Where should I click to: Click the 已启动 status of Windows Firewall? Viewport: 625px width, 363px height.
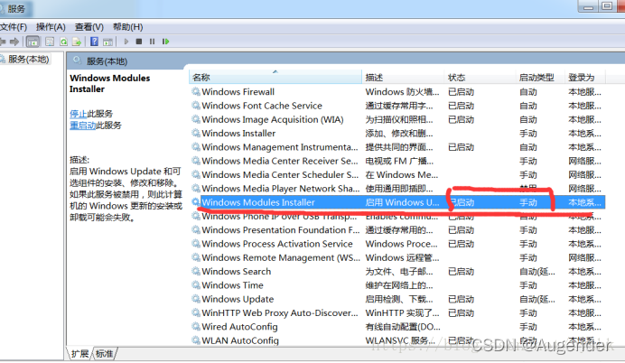point(462,91)
